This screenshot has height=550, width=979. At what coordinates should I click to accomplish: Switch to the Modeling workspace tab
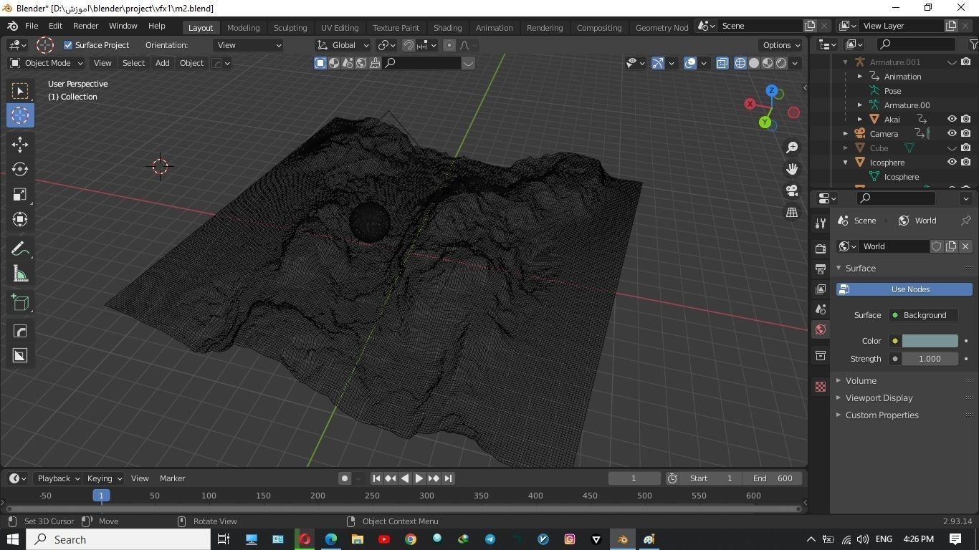point(243,27)
